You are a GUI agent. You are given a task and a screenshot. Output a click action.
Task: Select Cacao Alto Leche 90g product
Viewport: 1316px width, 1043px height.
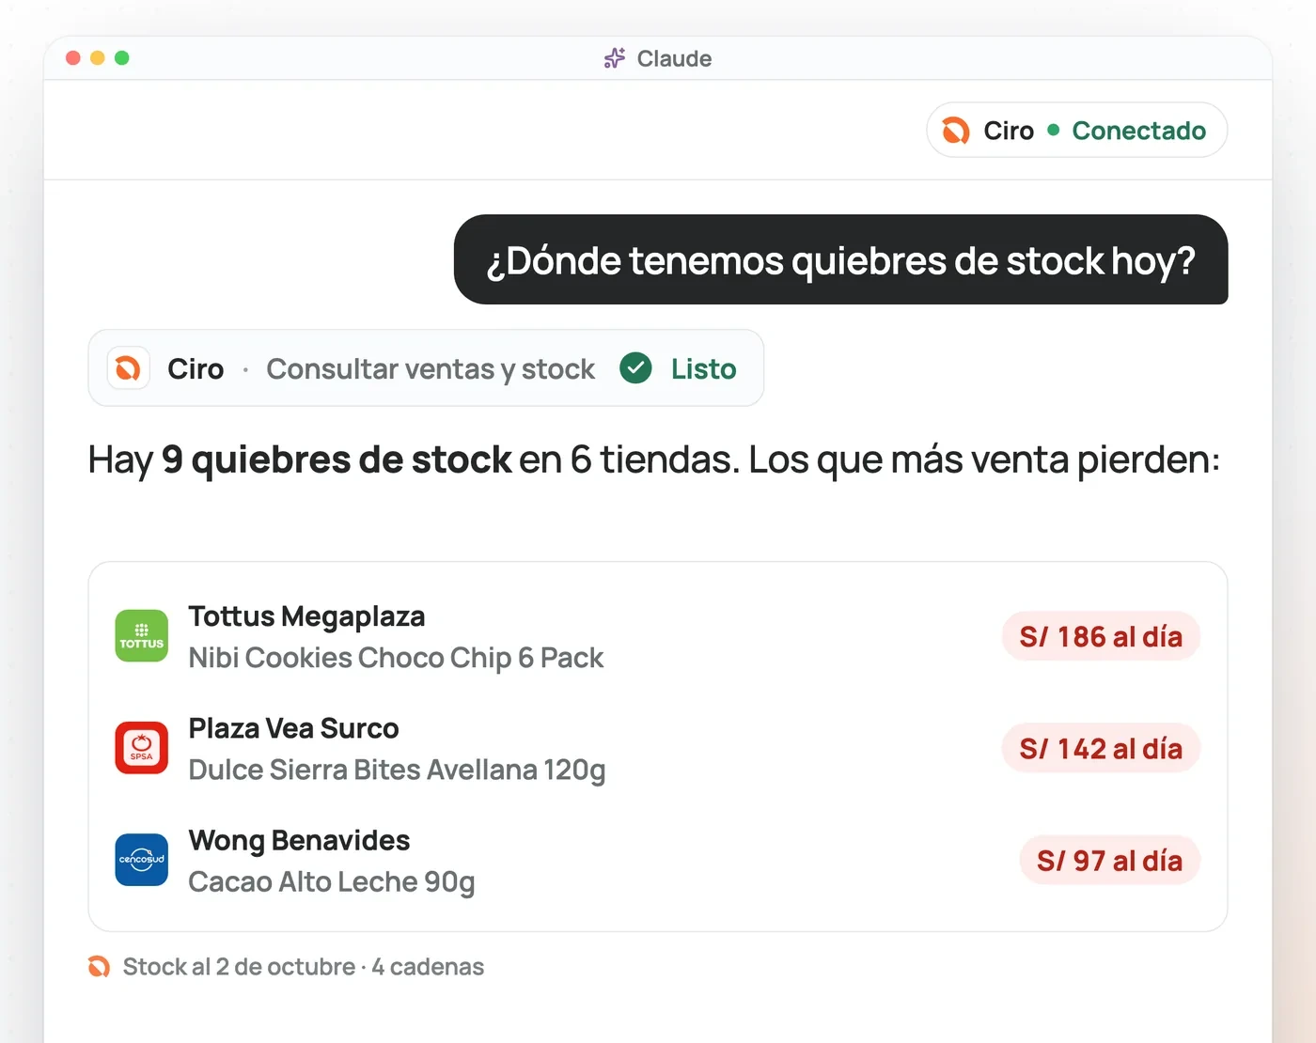click(331, 881)
